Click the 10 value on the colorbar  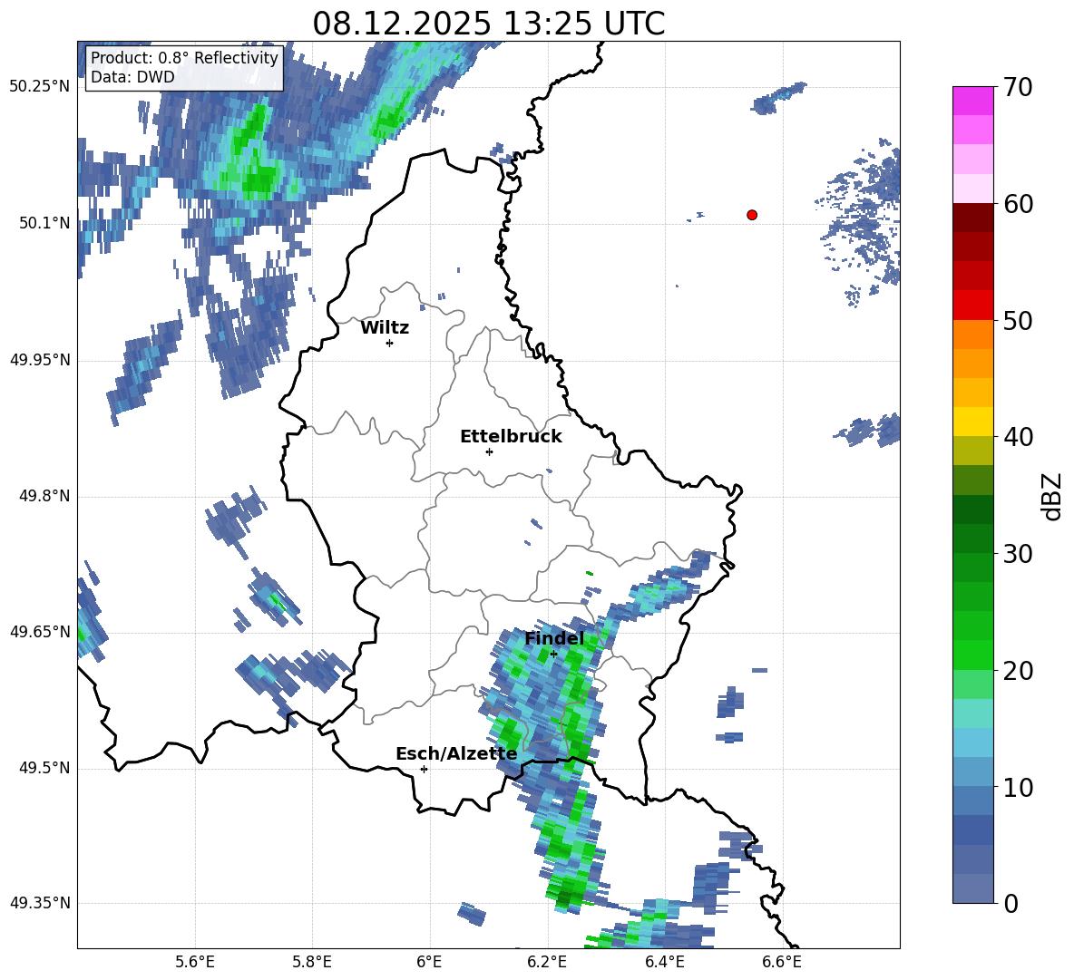coord(1019,787)
